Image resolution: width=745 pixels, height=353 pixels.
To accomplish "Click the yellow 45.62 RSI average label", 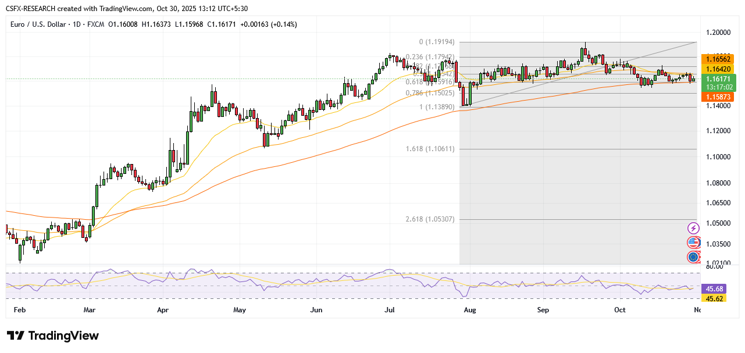I will 714,298.
